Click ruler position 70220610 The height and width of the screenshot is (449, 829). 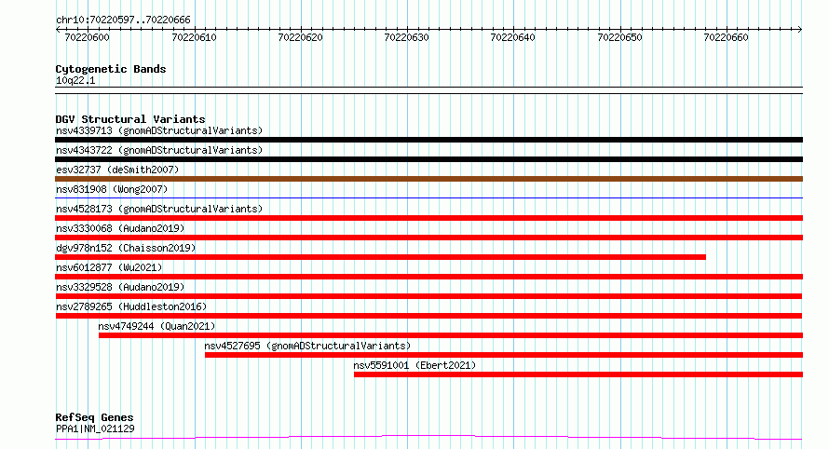tap(194, 37)
